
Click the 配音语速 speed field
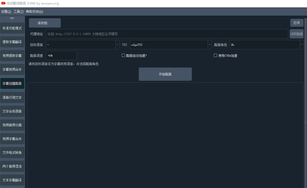point(61,56)
